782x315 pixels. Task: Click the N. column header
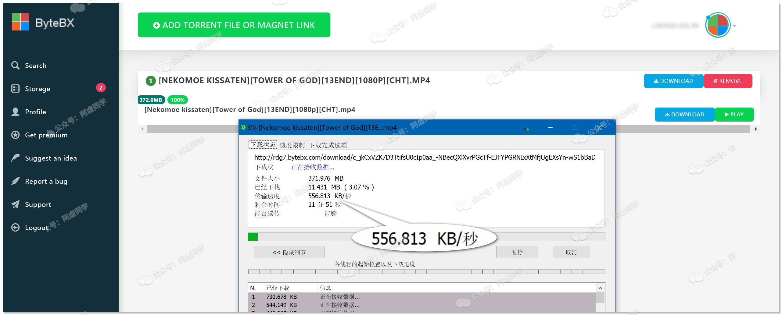tap(256, 288)
